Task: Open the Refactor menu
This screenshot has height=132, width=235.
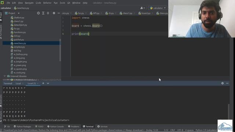Action: click(x=47, y=3)
